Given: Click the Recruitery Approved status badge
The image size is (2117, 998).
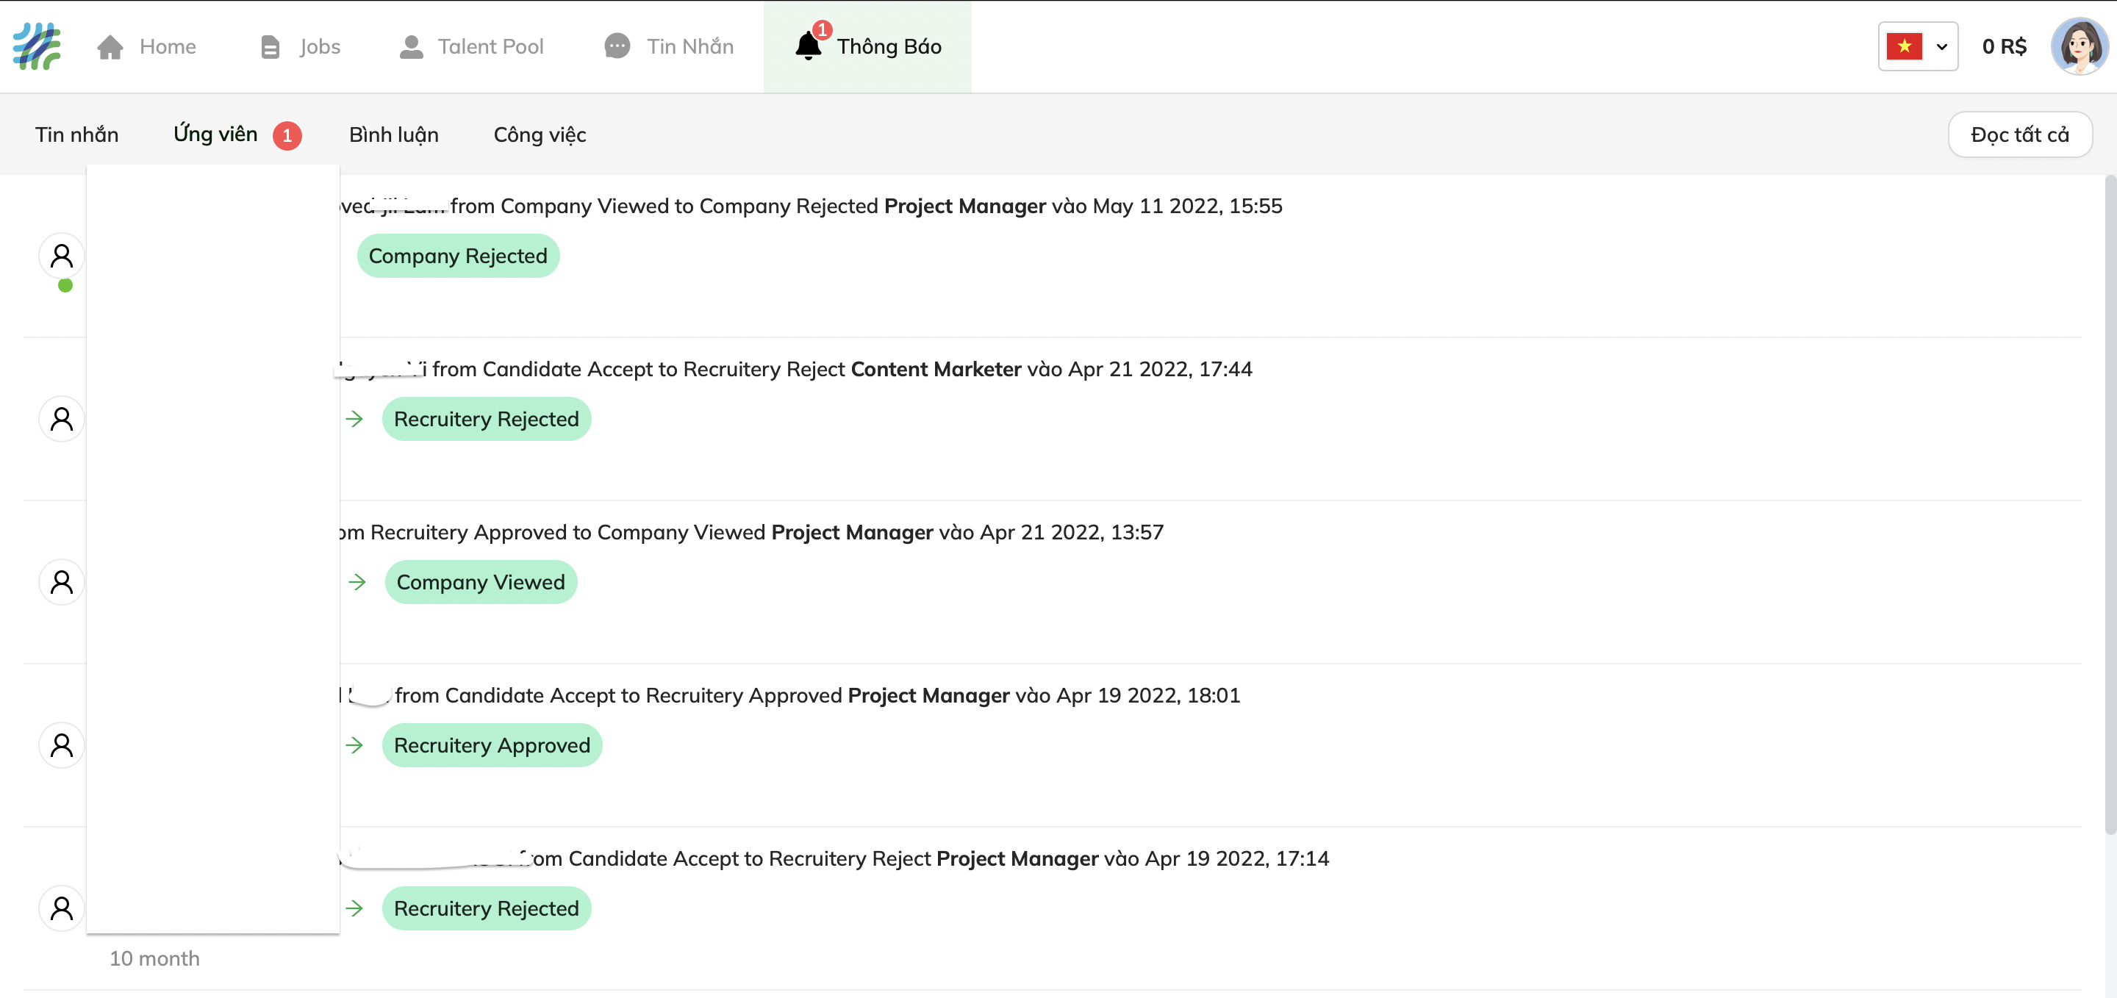Looking at the screenshot, I should pos(492,745).
